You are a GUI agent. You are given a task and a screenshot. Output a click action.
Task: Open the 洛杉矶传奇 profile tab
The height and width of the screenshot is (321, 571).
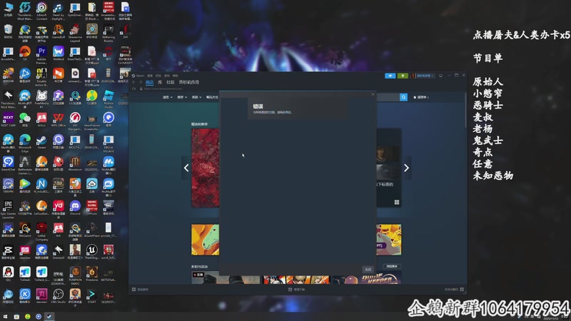[x=189, y=82]
